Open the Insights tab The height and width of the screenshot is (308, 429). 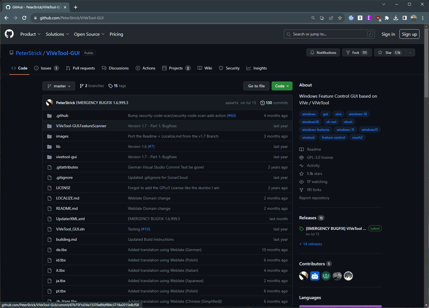pos(257,68)
